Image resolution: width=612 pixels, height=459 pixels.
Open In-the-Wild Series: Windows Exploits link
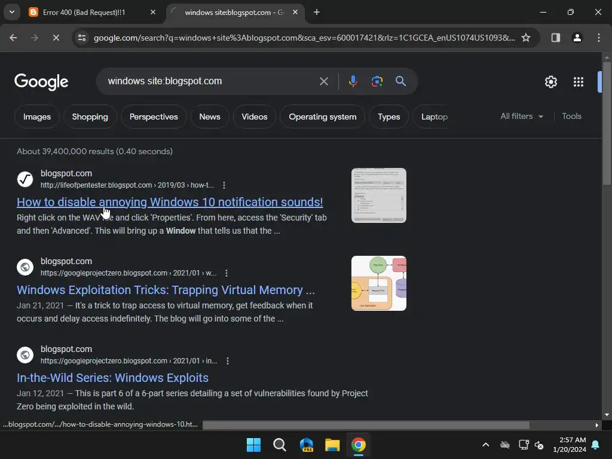(112, 378)
